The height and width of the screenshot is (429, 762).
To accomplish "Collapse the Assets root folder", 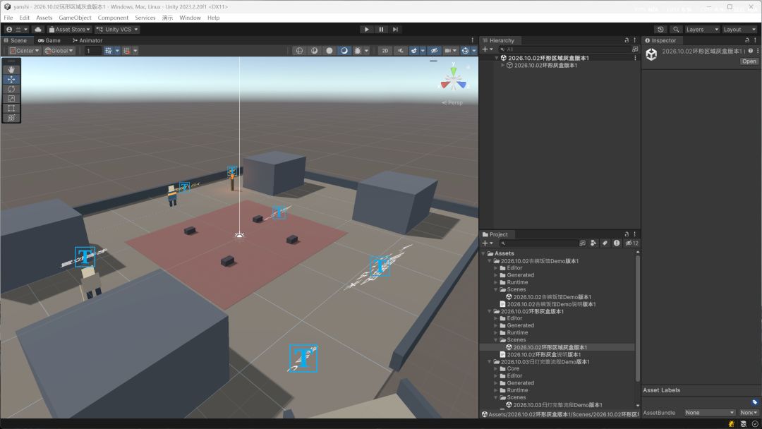I will 483,253.
